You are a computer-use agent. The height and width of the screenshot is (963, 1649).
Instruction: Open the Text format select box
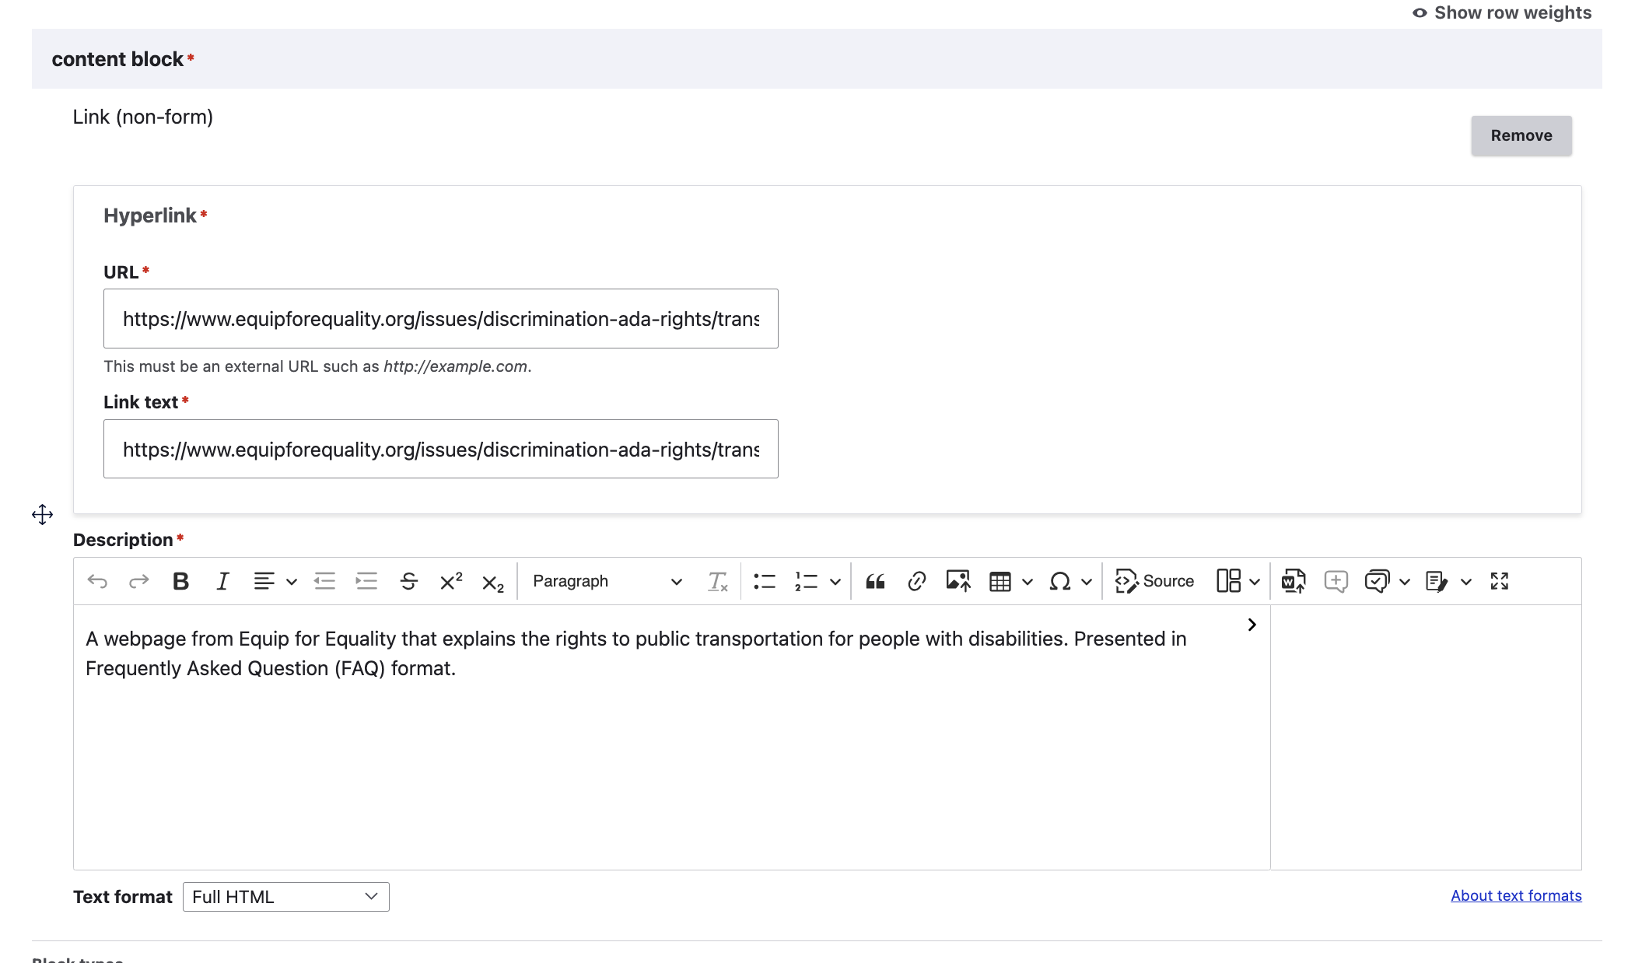286,897
